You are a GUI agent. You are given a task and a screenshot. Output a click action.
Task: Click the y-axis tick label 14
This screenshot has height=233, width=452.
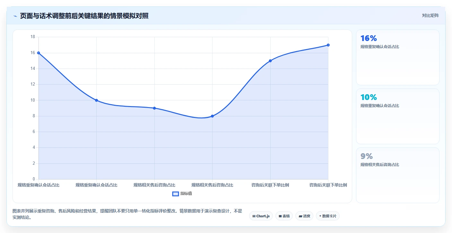point(32,69)
